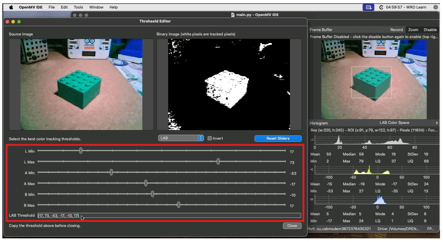
Task: Click the Source Image preview
Action: pyautogui.click(x=81, y=84)
